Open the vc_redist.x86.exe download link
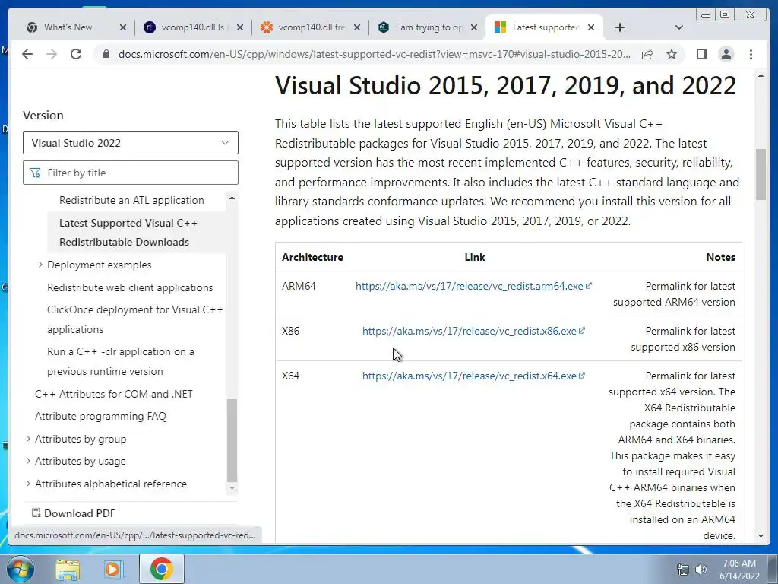The height and width of the screenshot is (584, 778). pyautogui.click(x=473, y=331)
